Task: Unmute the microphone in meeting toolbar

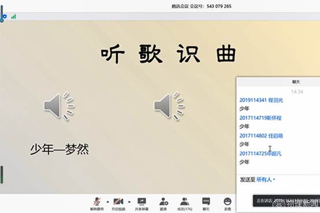Action: (x=97, y=204)
